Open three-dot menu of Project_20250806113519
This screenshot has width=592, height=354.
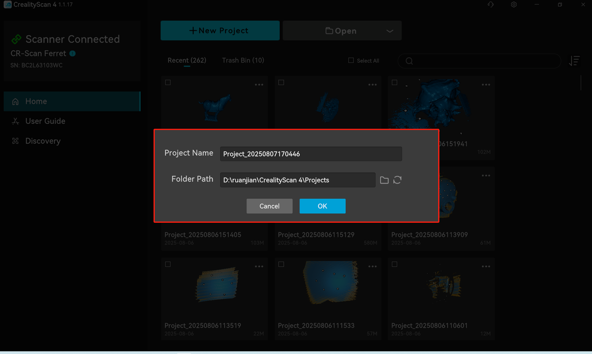pyautogui.click(x=259, y=267)
